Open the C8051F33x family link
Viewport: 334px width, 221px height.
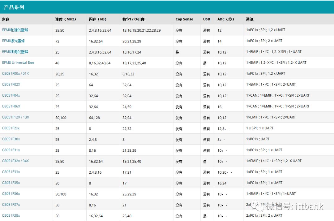(11, 172)
